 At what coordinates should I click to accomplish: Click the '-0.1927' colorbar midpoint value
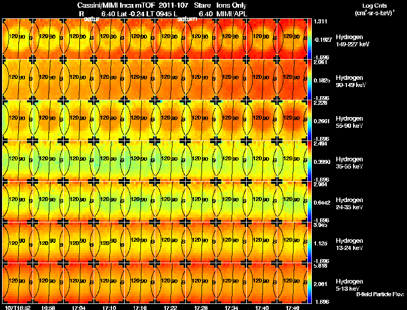(x=323, y=40)
